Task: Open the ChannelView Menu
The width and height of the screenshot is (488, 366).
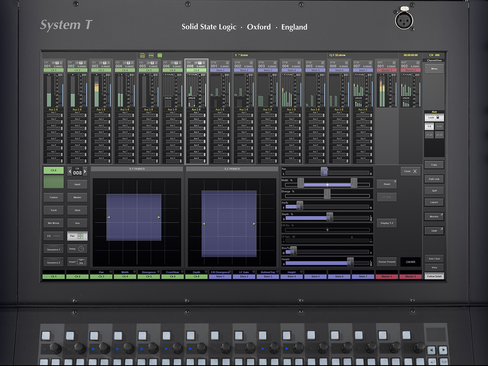Action: pos(434,68)
